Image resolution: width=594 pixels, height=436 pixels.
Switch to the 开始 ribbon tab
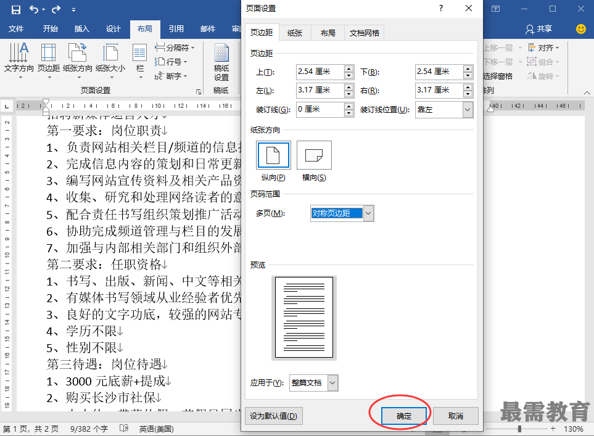coord(51,29)
